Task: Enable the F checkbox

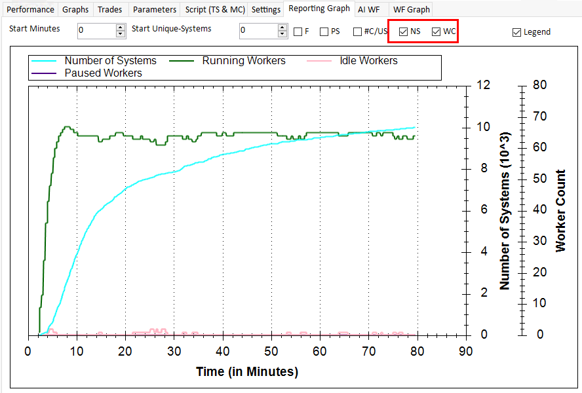Action: click(x=298, y=32)
